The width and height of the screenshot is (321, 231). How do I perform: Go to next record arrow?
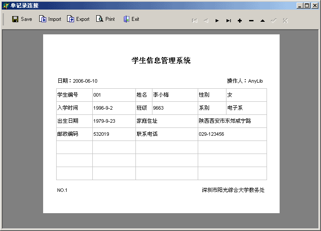[217, 20]
